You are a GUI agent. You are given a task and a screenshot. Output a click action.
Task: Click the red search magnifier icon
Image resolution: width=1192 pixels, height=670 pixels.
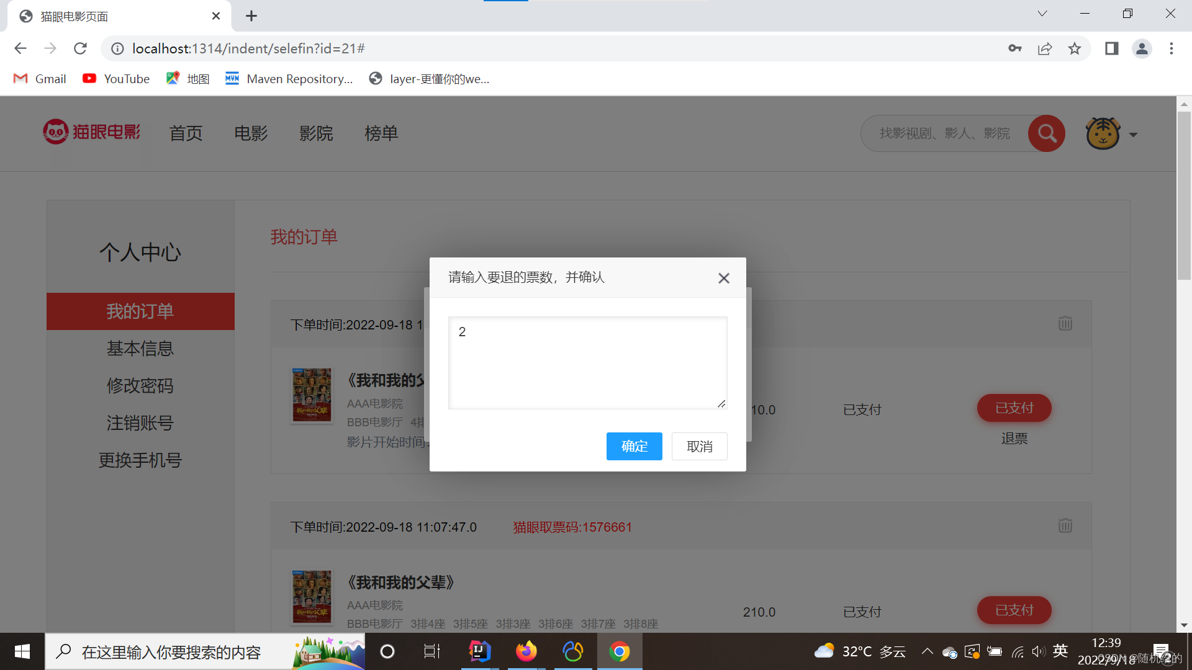click(1047, 133)
